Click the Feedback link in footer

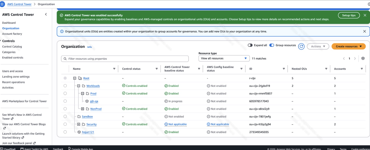point(58,149)
